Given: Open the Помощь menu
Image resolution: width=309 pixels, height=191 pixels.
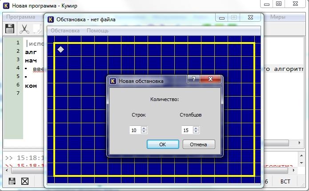Looking at the screenshot, I should (x=97, y=31).
